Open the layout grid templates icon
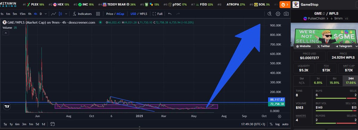The image size is (358, 130). point(98,14)
